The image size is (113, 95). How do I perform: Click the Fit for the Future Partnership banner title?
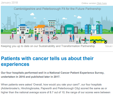click(57, 9)
